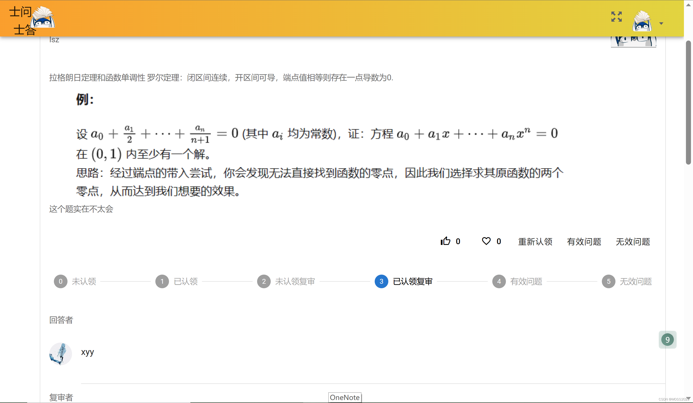Click the heart favorite icon
The height and width of the screenshot is (403, 693).
(x=486, y=241)
